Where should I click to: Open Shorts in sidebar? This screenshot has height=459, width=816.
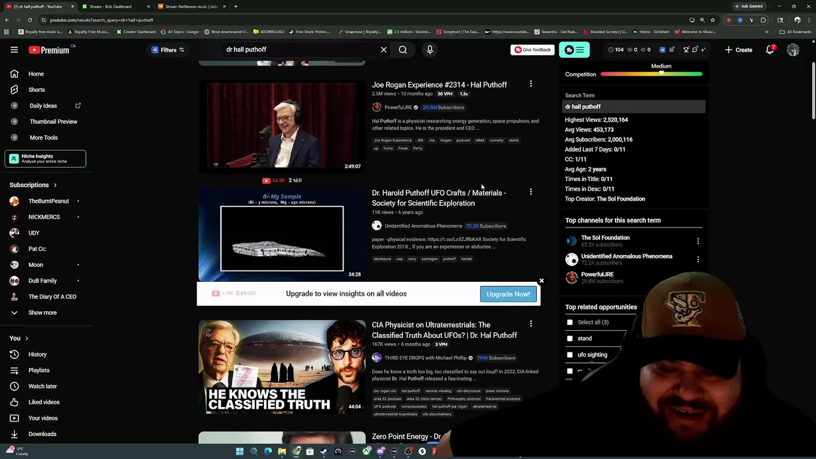[x=36, y=90]
